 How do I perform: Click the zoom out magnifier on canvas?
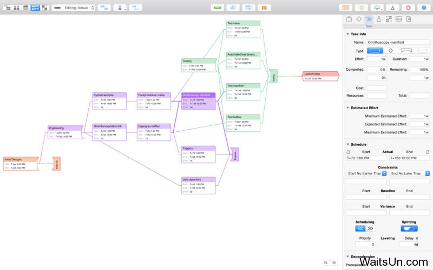326,262
